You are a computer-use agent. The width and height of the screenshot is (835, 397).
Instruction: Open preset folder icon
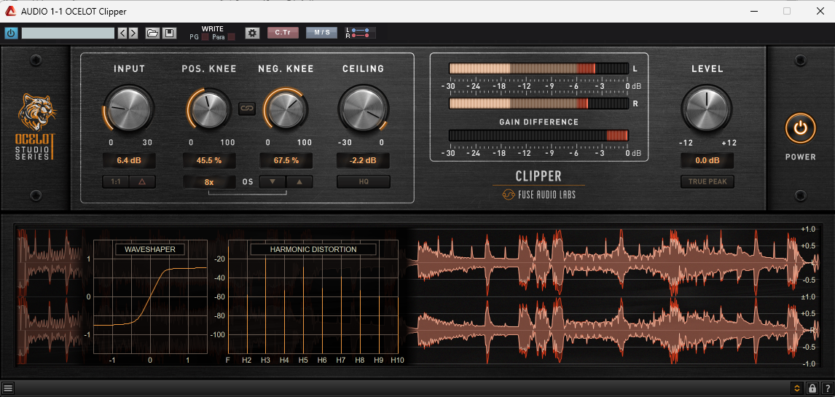(x=152, y=33)
